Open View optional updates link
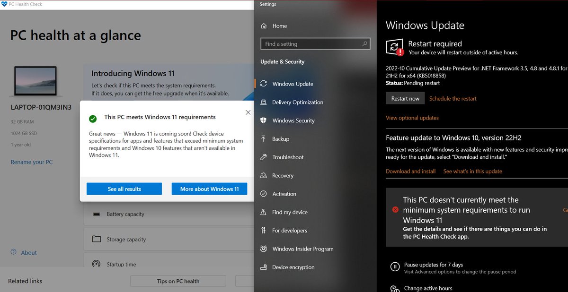Viewport: 568px width, 292px height. coord(412,118)
